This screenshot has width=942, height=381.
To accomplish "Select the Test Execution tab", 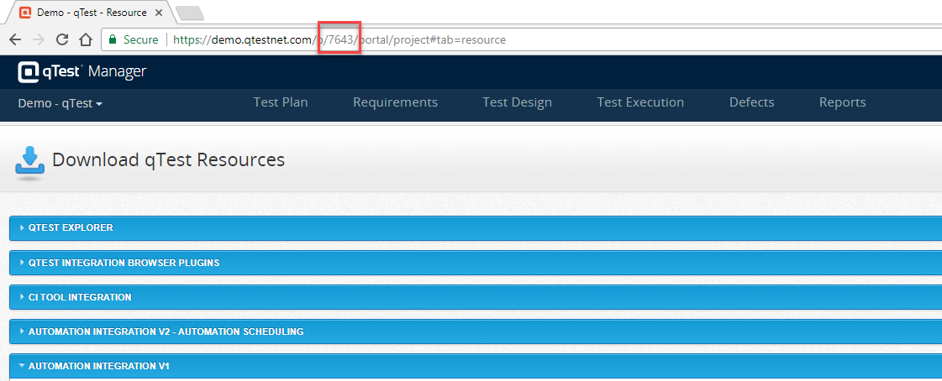I will (x=640, y=102).
